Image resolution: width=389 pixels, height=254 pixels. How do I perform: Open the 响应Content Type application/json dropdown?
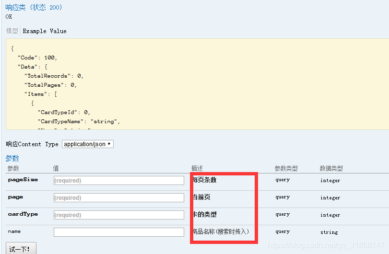pos(88,144)
